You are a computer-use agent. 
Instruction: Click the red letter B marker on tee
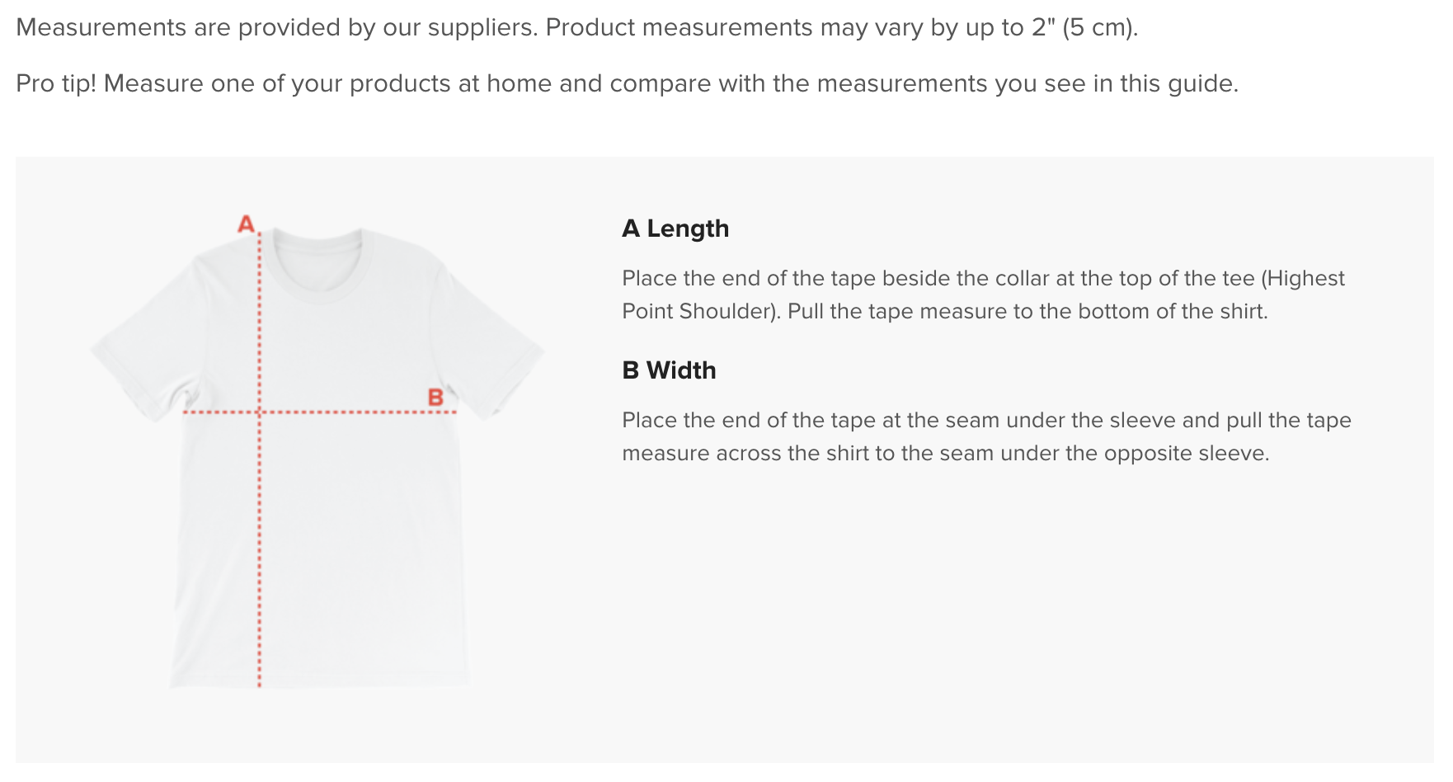[435, 398]
